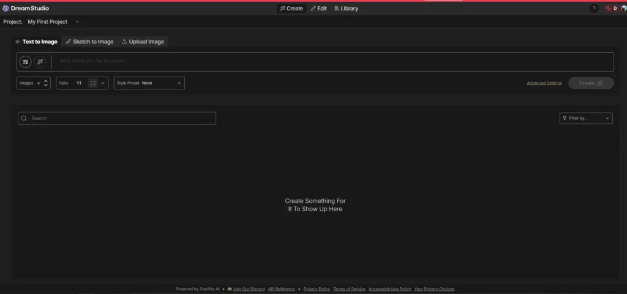Open the Filter by dropdown
The width and height of the screenshot is (627, 294).
586,118
